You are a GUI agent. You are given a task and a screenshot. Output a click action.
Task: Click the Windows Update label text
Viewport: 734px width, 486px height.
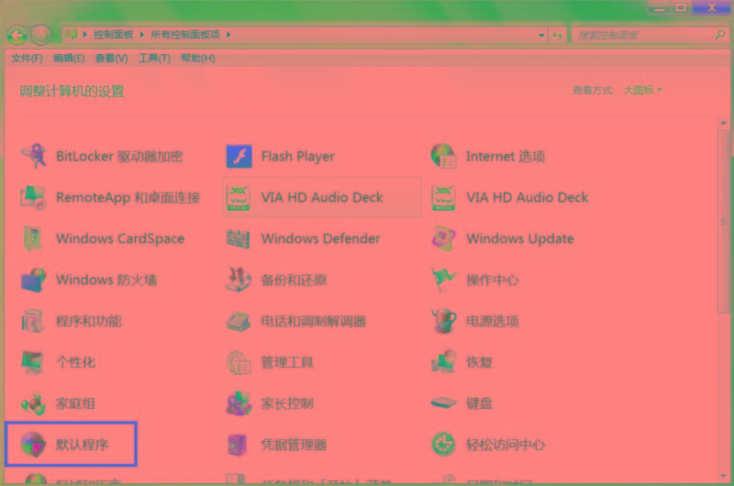(520, 239)
